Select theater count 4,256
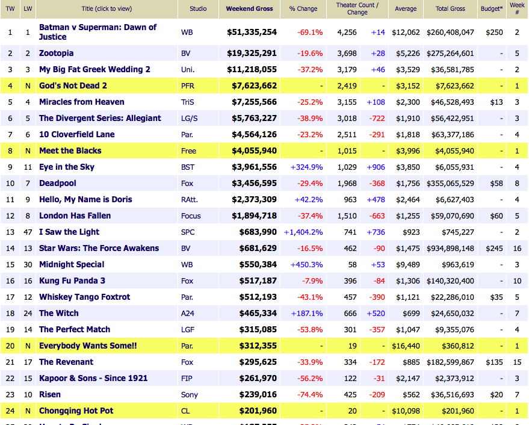The width and height of the screenshot is (529, 425). coord(347,33)
